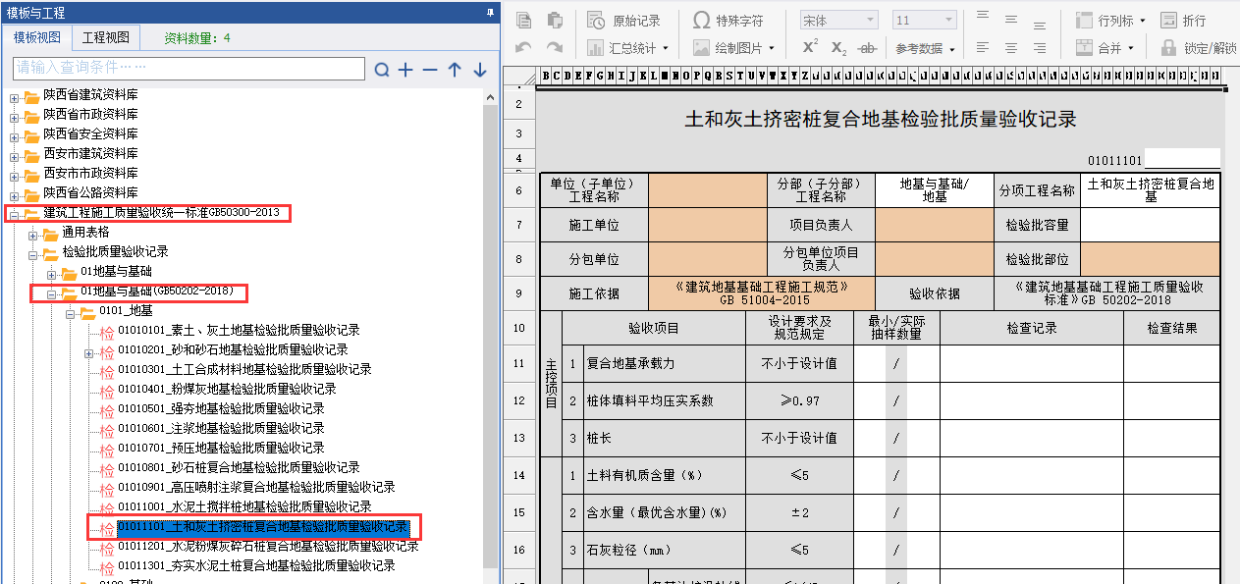Pin the 模板与工程 panel with pushpin
This screenshot has height=584, width=1240.
click(490, 12)
